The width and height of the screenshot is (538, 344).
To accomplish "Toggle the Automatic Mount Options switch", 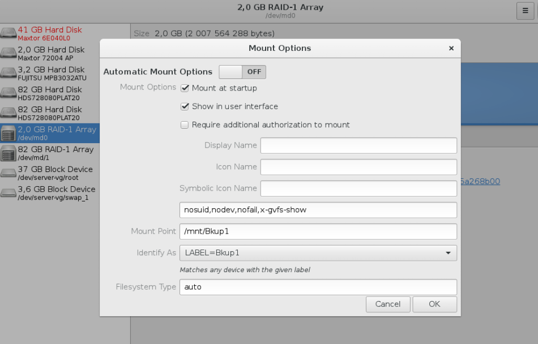I will pos(242,72).
